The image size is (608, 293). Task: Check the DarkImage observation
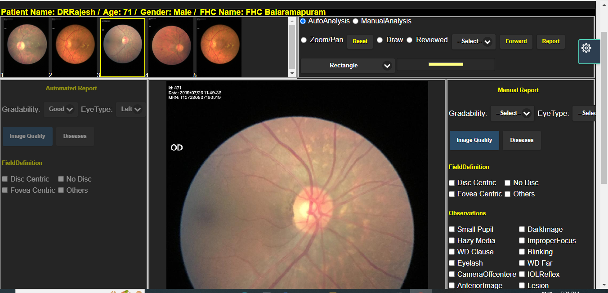point(522,229)
